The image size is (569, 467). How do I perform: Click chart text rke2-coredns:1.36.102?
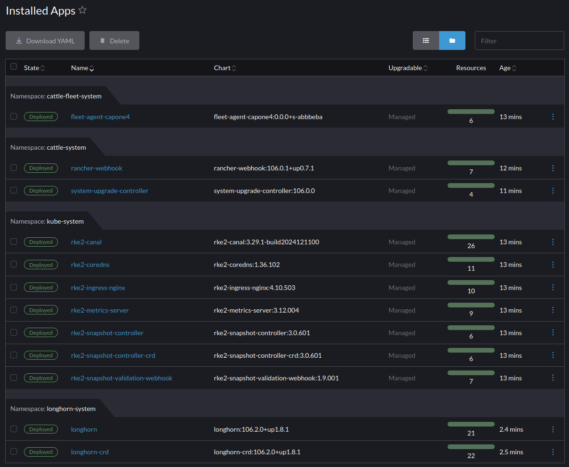247,265
